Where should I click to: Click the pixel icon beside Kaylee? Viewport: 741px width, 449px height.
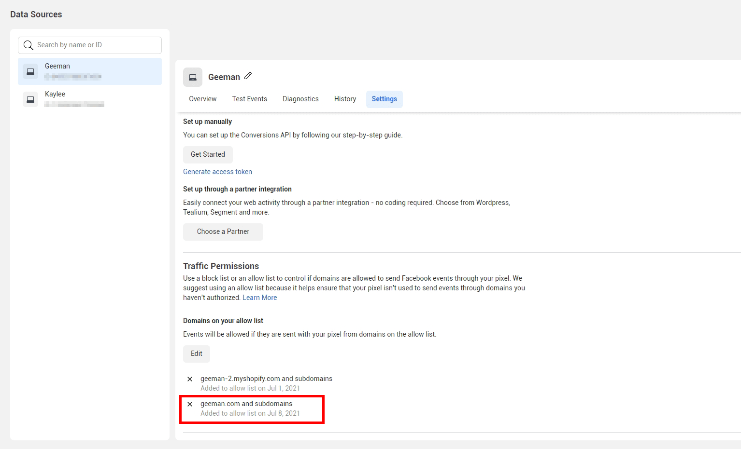(x=30, y=100)
